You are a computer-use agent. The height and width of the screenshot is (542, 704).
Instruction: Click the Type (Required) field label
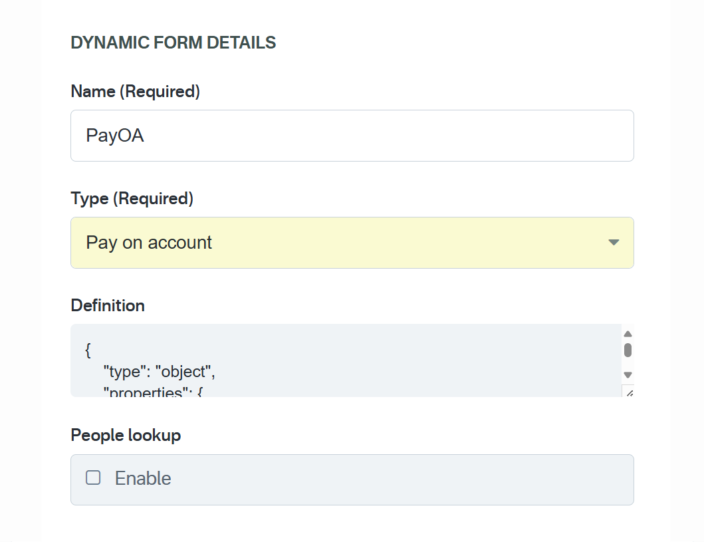(132, 198)
